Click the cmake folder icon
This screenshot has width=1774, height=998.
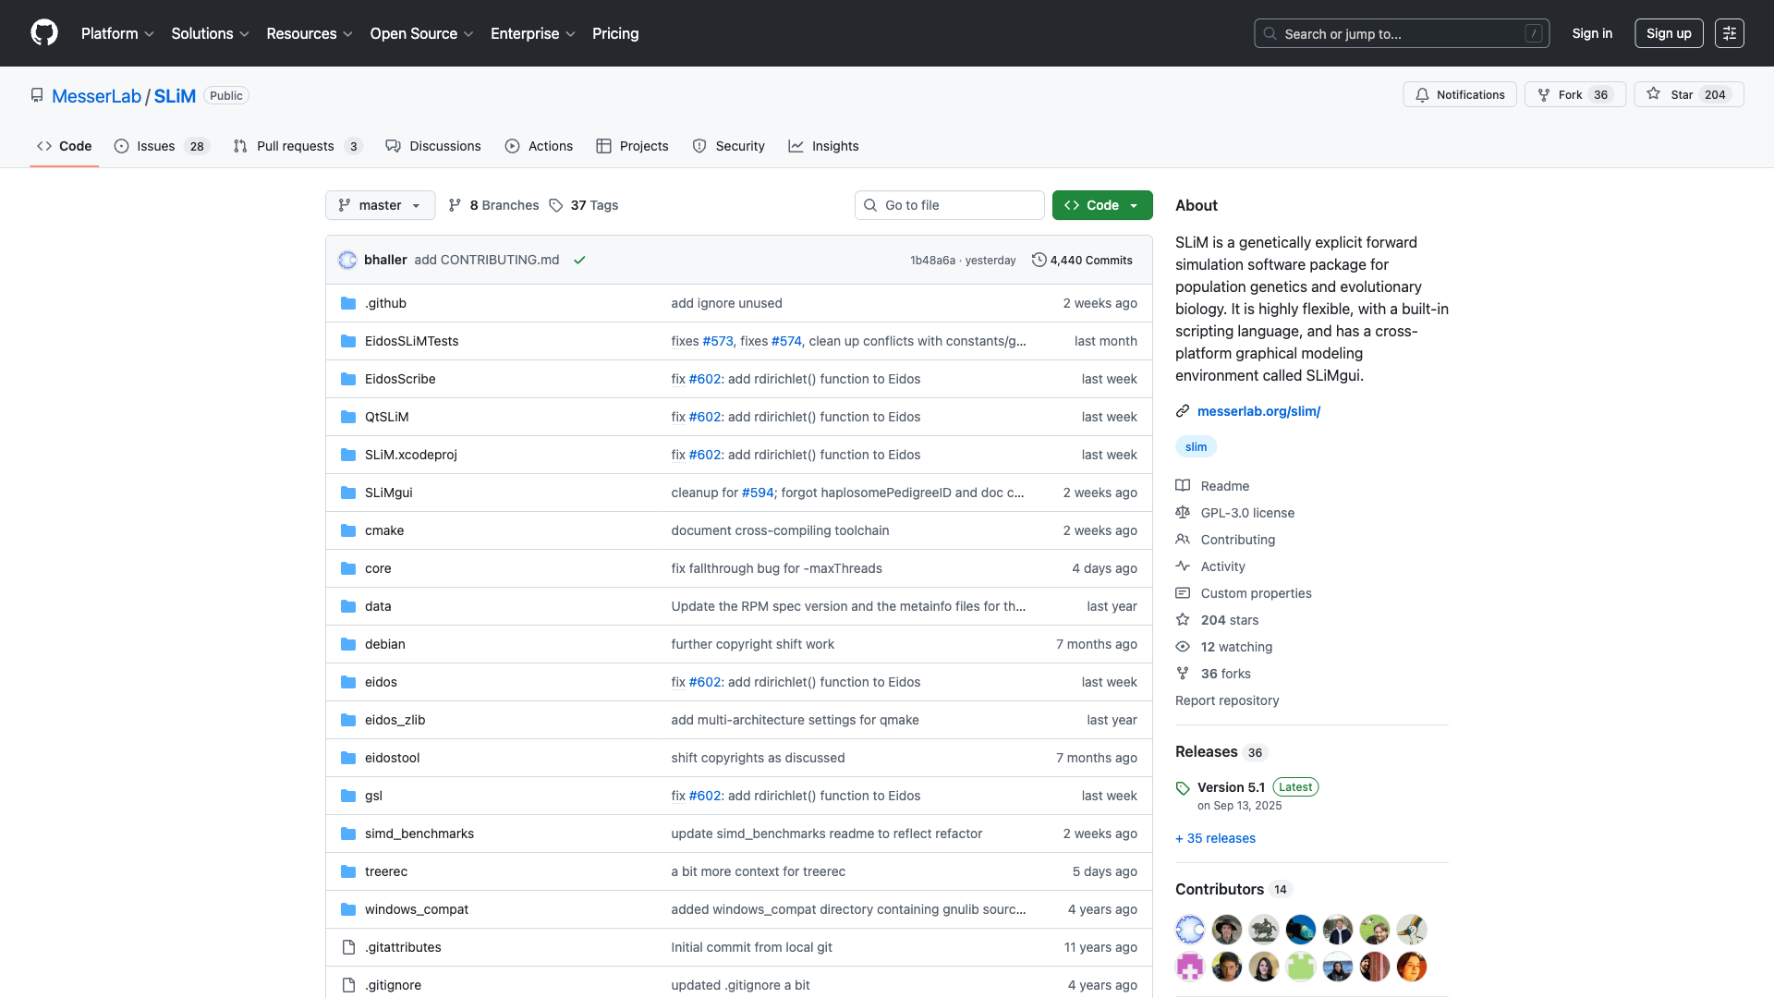click(348, 530)
